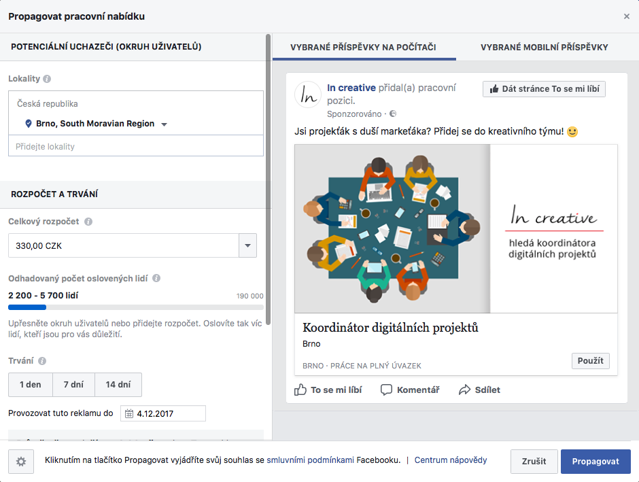Open the Celkový rozpočet amount dropdown
Viewport: 639px width, 482px height.
(247, 245)
